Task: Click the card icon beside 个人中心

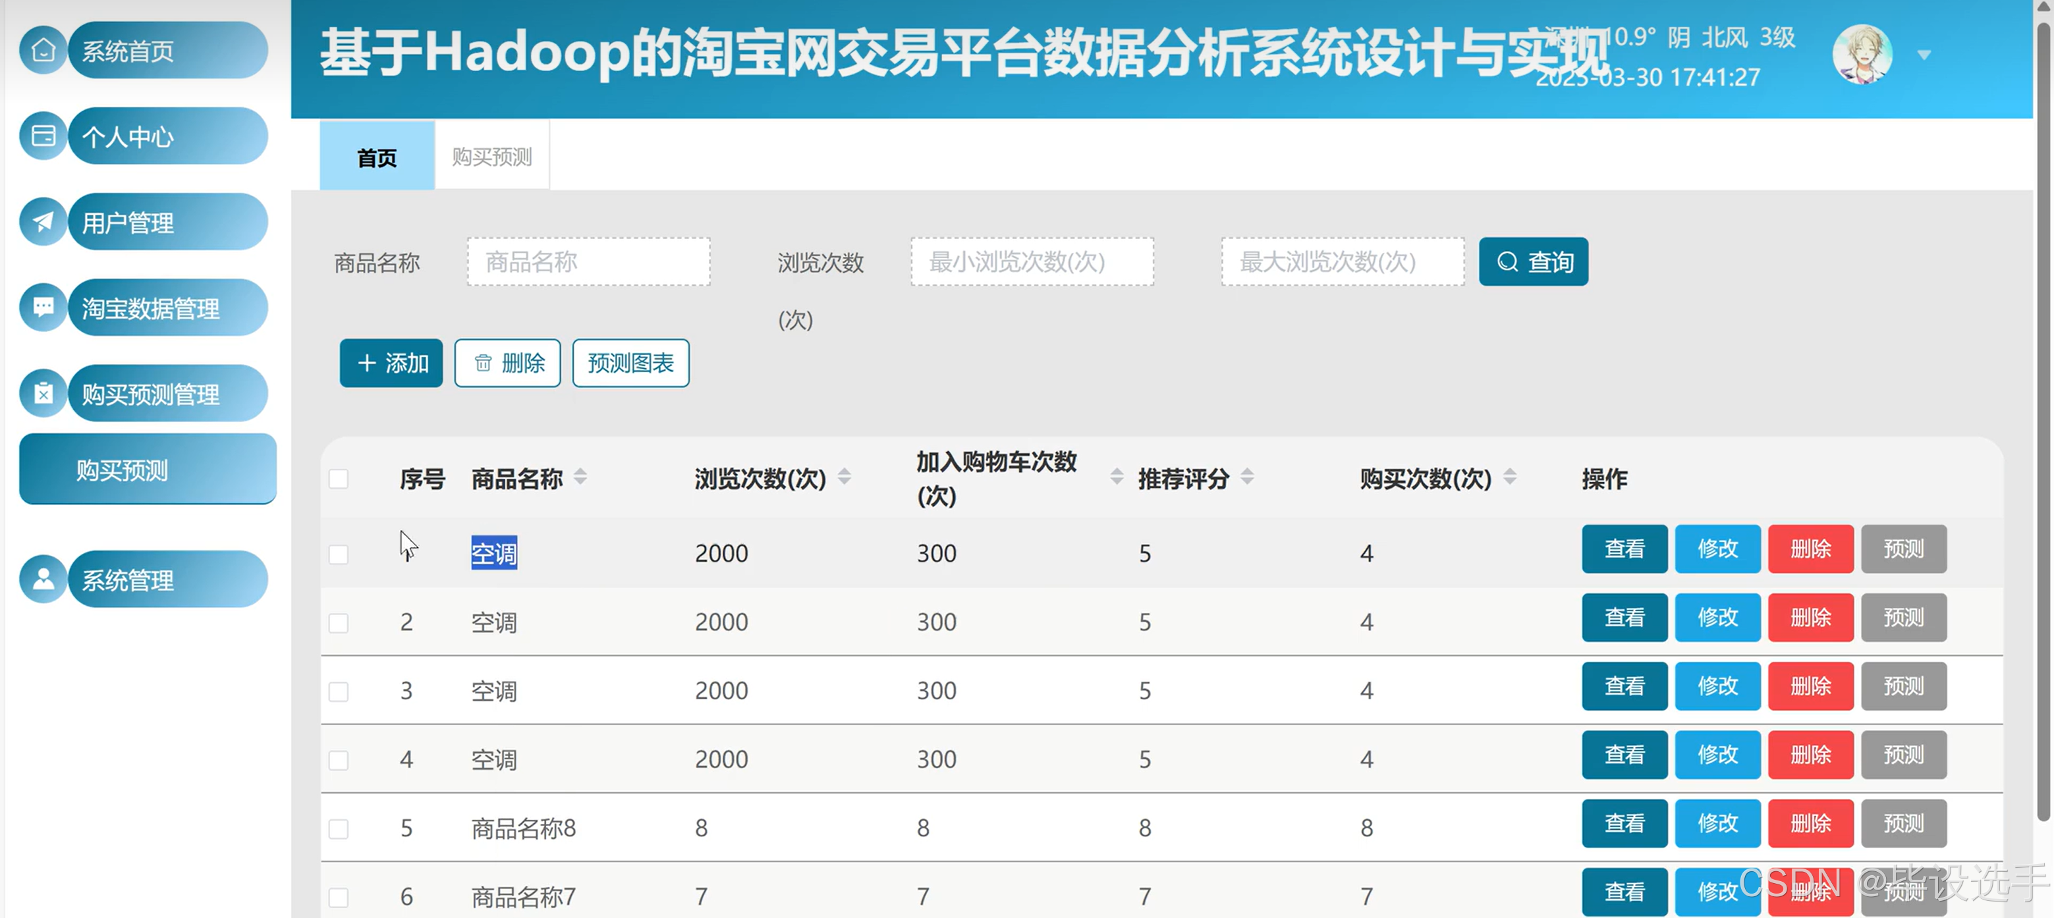Action: (x=43, y=136)
